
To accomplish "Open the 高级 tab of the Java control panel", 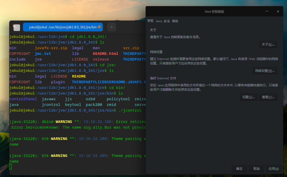I will [175, 21].
